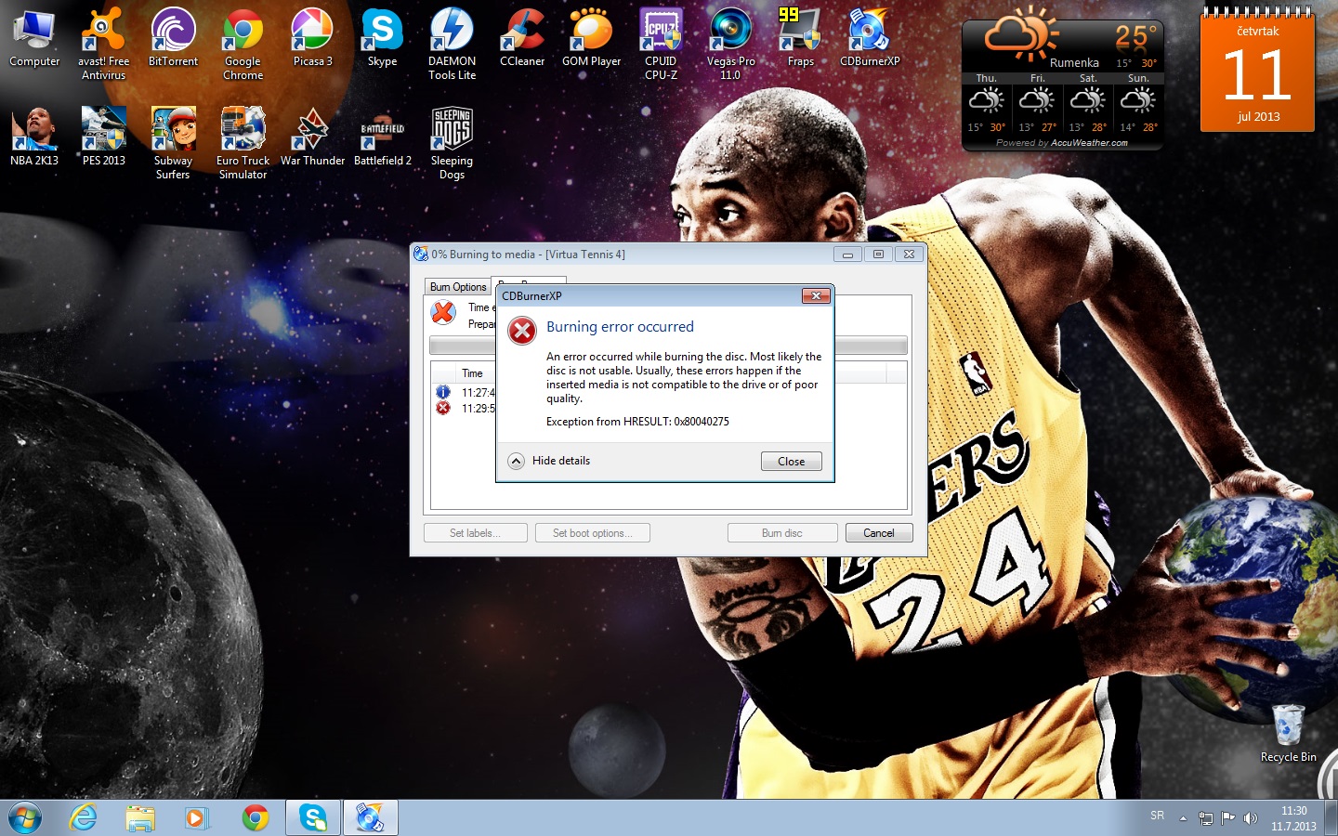Open the calendar gadget showing 11 jul 2013

click(1258, 72)
